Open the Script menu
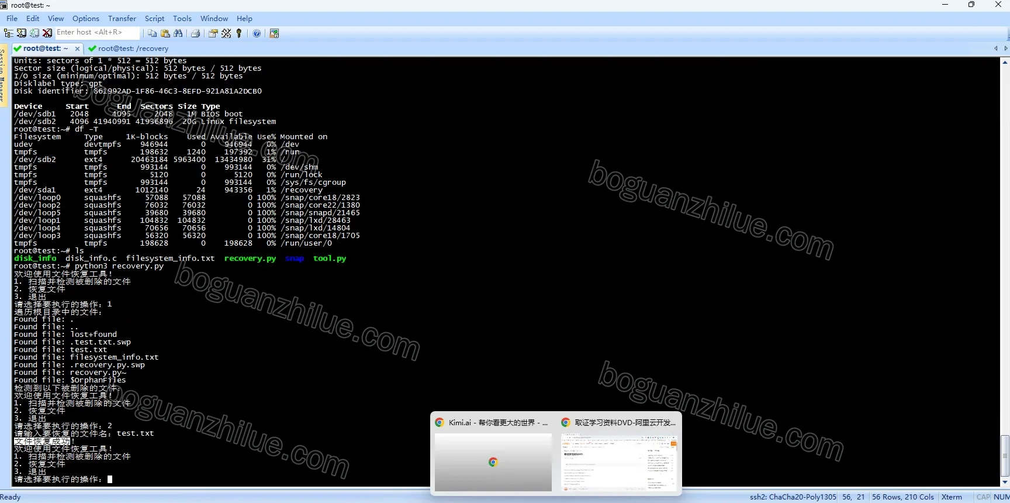 [154, 19]
